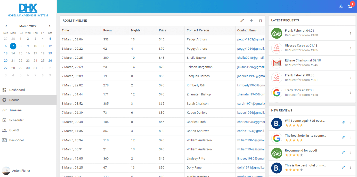Open notifications via the bell icon
Screen dimensions: 357x177
[350, 6]
